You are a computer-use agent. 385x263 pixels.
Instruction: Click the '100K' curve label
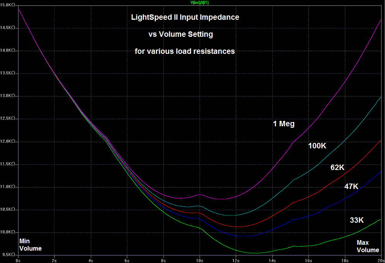pyautogui.click(x=317, y=146)
